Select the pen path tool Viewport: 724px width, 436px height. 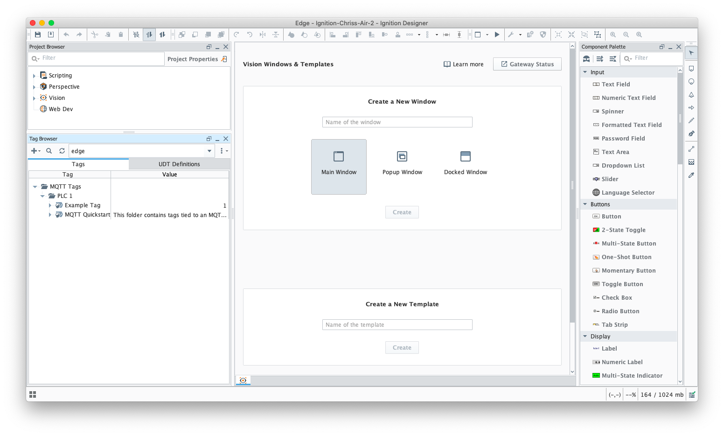pos(691,134)
